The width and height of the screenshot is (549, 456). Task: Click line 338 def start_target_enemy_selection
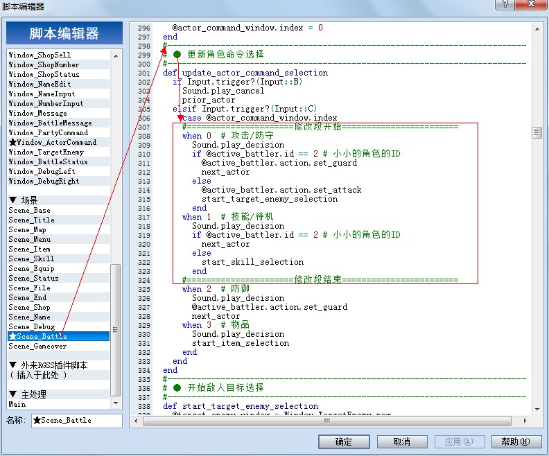coord(241,406)
